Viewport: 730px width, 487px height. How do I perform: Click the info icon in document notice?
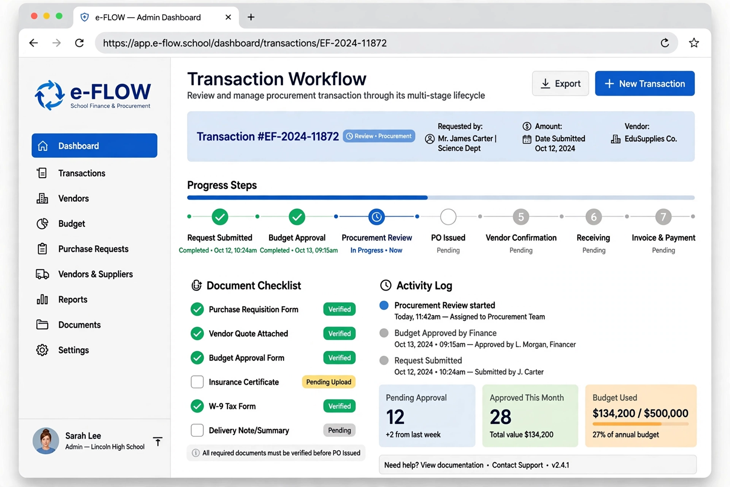tap(196, 453)
